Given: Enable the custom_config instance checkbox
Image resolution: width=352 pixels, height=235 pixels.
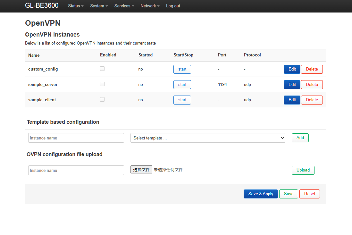Looking at the screenshot, I should pos(102,69).
